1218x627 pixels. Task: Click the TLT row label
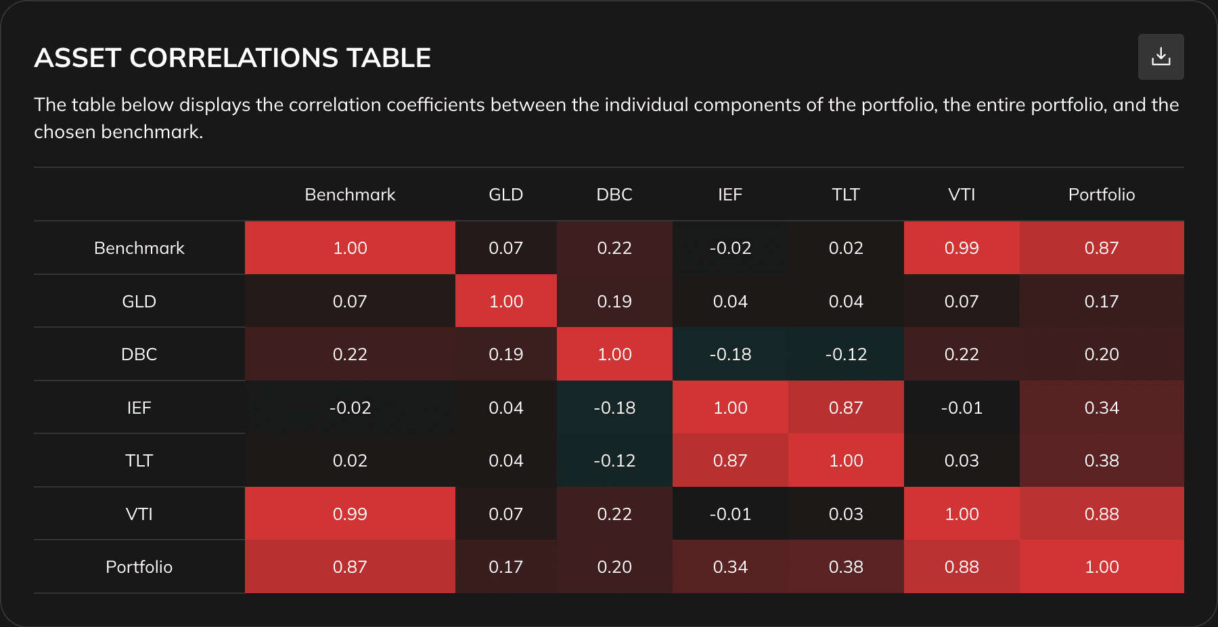(x=138, y=460)
